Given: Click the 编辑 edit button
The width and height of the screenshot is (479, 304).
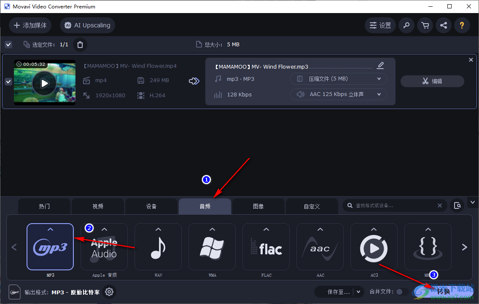Looking at the screenshot, I should (x=432, y=81).
